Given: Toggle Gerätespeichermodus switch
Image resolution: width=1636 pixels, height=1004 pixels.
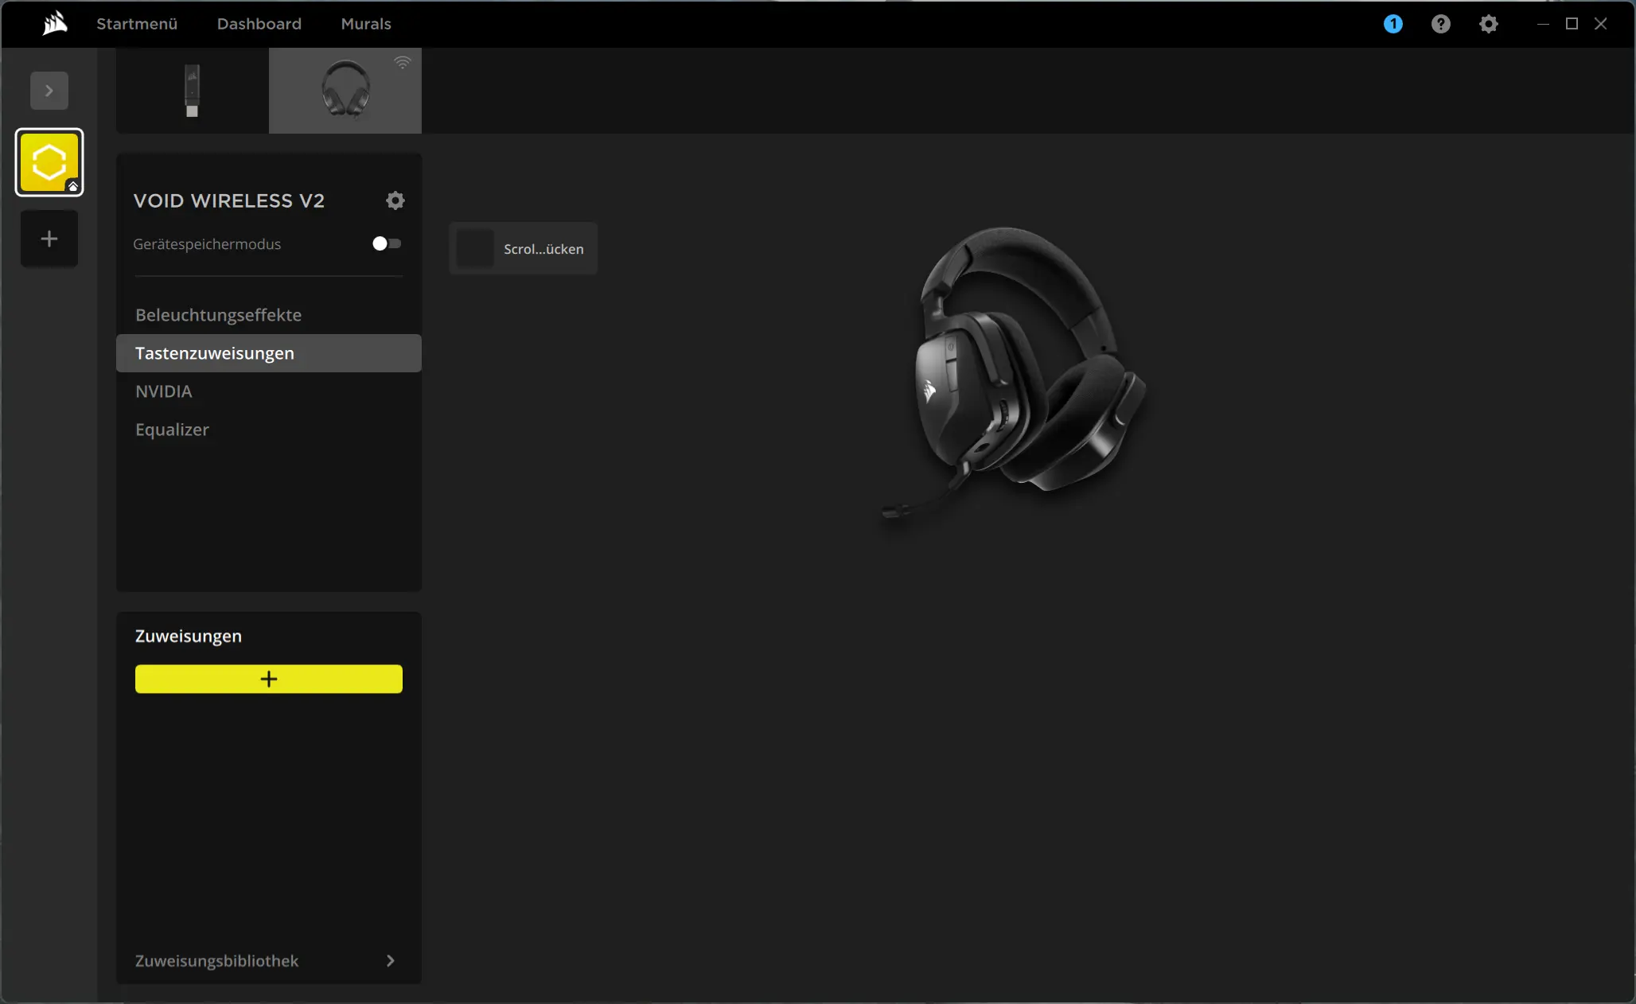Looking at the screenshot, I should (x=387, y=243).
